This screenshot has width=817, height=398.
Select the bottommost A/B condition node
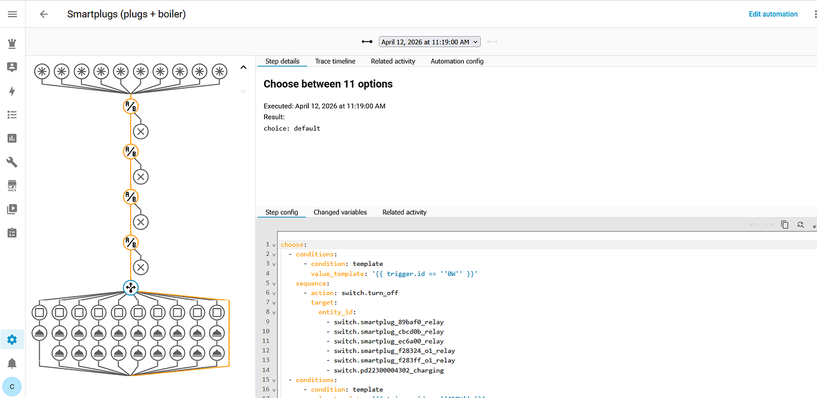pyautogui.click(x=130, y=242)
